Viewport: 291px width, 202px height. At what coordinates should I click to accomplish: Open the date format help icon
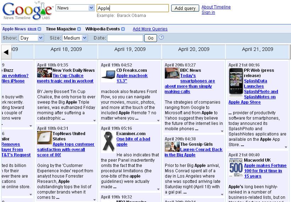161,37
